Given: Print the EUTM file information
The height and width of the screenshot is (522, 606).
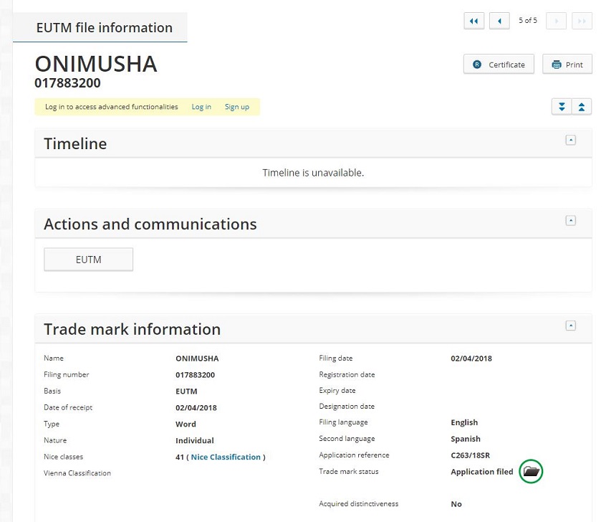Looking at the screenshot, I should coord(567,65).
